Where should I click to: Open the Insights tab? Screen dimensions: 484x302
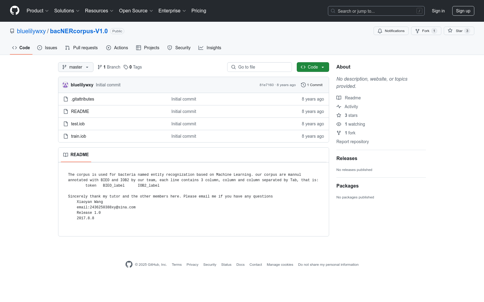point(210,48)
